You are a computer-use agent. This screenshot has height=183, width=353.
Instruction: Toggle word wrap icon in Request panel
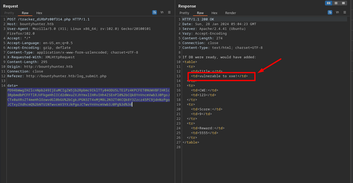tap(154, 12)
